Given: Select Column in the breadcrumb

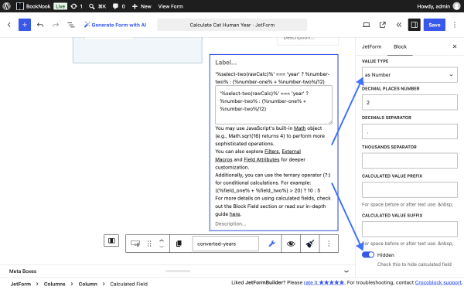Looking at the screenshot, I should click(x=87, y=284).
